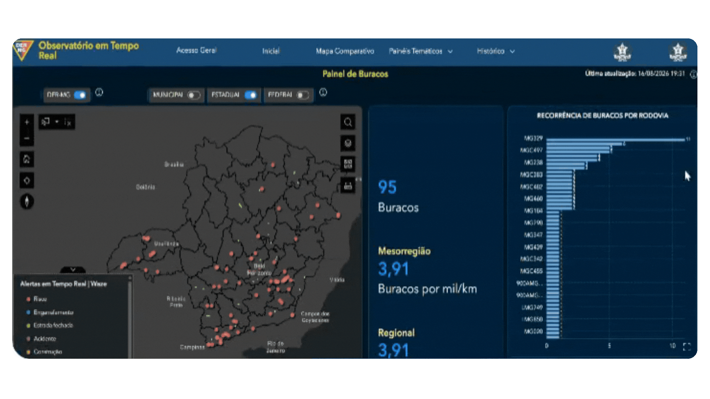This screenshot has width=710, height=399.
Task: Click the locate my position icon
Action: (x=27, y=180)
